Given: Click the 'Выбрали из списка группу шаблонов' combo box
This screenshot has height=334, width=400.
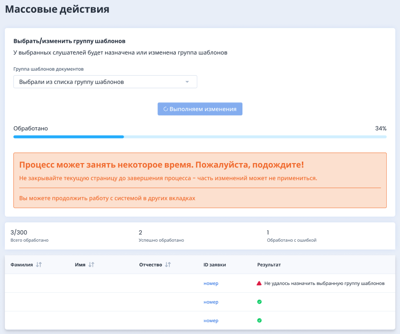Looking at the screenshot, I should [x=105, y=82].
